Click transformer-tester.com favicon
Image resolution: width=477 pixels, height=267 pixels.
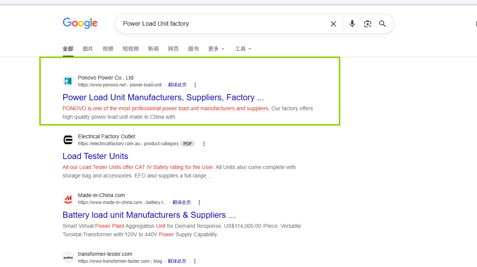68,257
